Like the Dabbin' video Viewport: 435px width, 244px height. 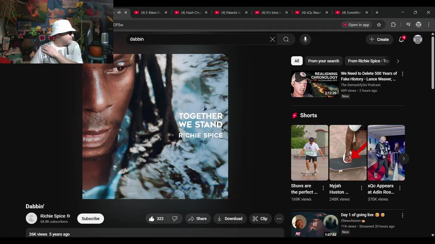156,219
